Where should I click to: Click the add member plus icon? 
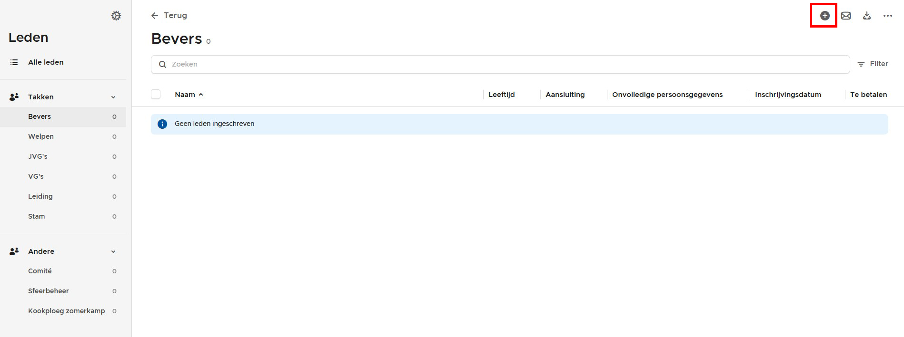coord(825,16)
